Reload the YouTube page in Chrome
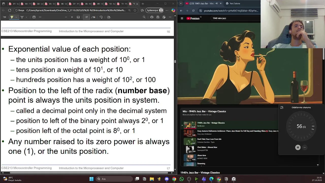The width and height of the screenshot is (325, 183). (193, 11)
